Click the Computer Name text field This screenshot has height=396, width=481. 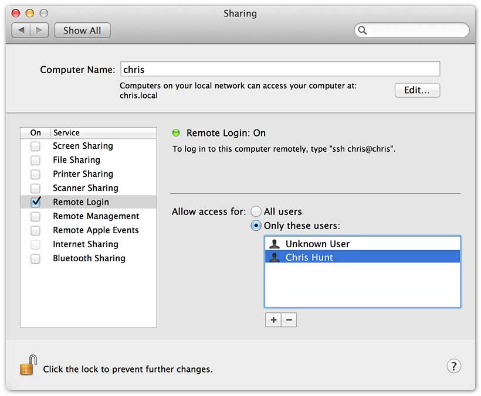(280, 69)
